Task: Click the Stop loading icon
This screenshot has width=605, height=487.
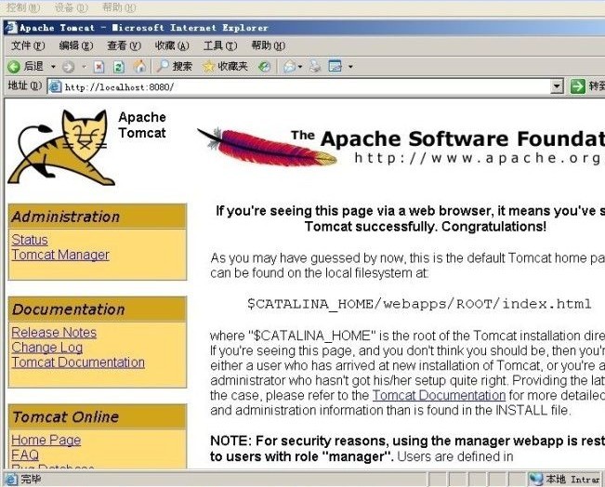Action: click(x=99, y=67)
